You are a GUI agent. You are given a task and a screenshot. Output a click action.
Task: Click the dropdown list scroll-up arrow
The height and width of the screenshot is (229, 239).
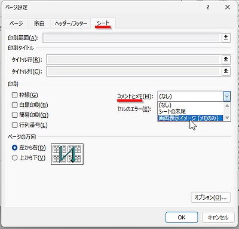[227, 105]
